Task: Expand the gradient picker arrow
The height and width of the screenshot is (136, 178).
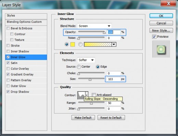Action: pyautogui.click(x=114, y=45)
